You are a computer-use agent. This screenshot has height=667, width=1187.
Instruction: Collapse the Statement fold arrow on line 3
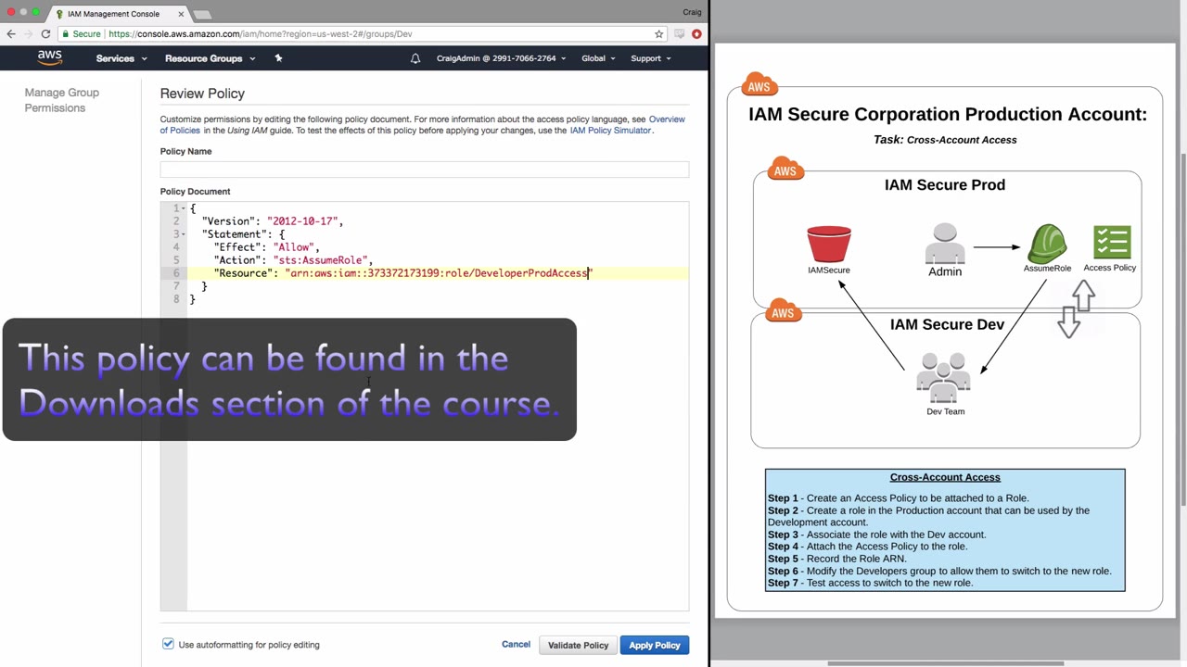pos(185,234)
